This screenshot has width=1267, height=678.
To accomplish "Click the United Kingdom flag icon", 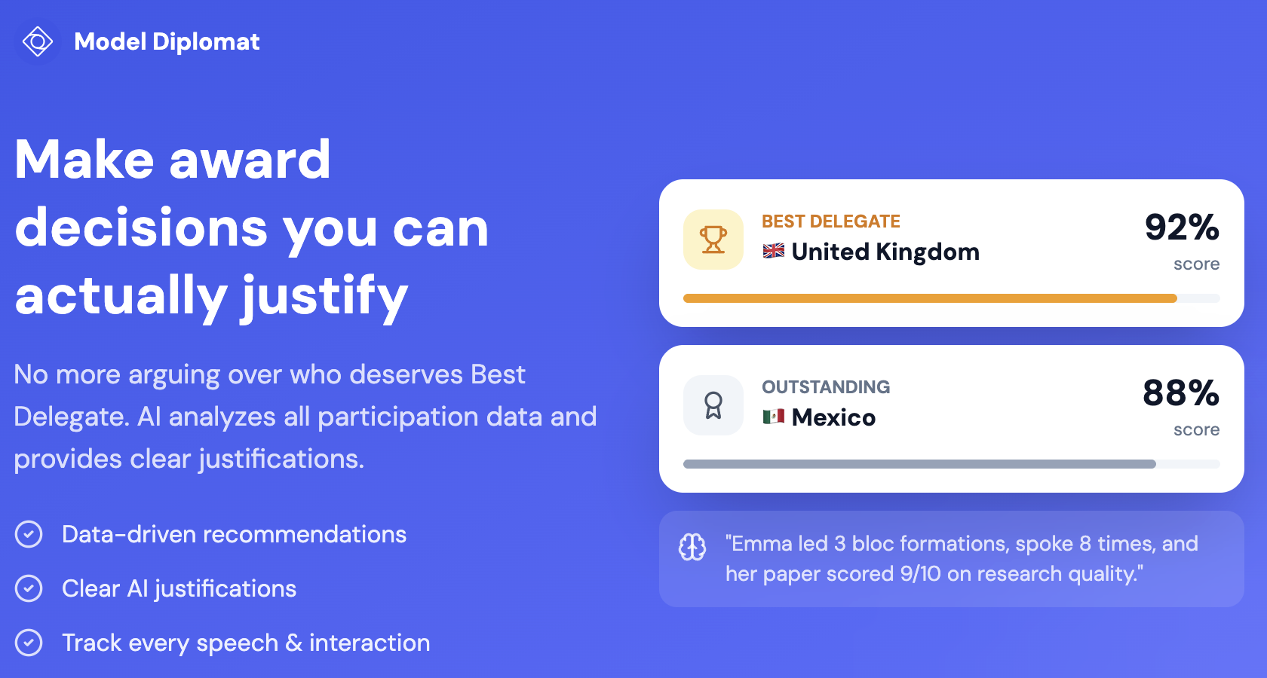I will coord(773,251).
